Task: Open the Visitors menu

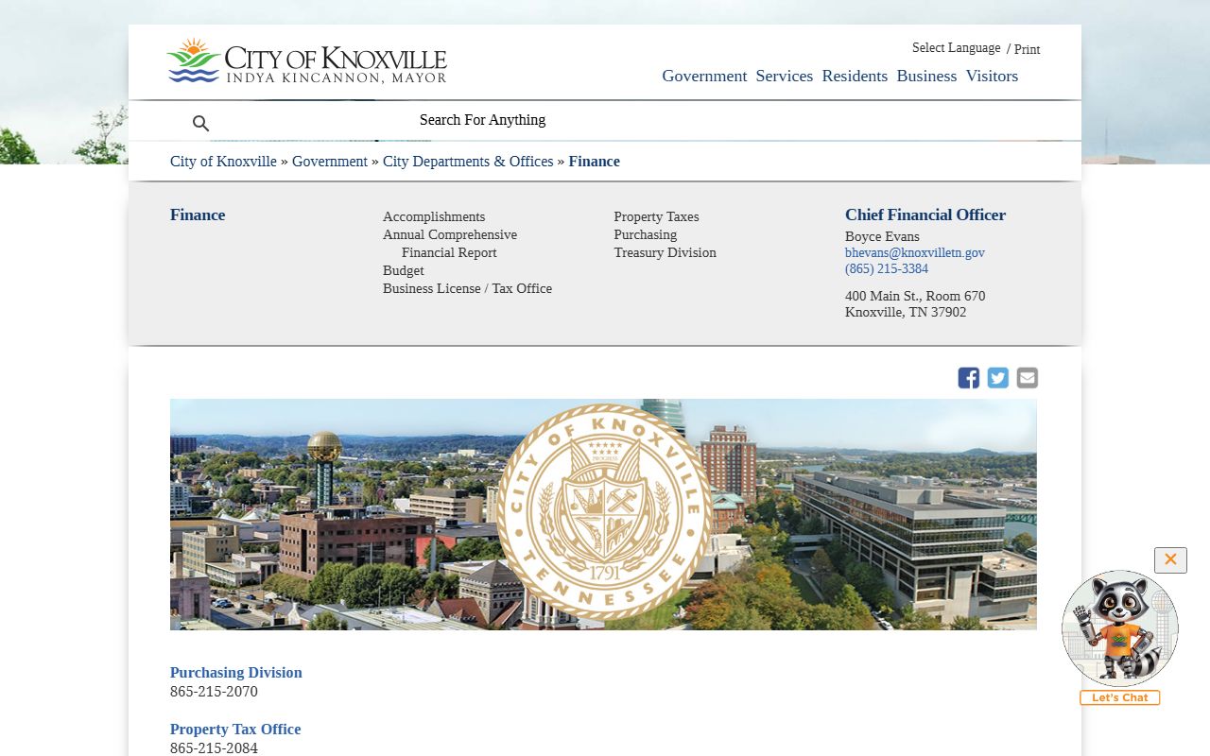Action: [x=992, y=76]
